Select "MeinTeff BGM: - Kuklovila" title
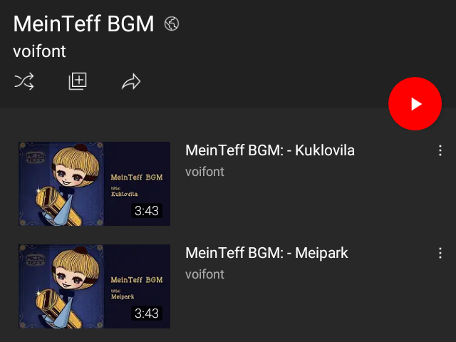 click(x=269, y=151)
